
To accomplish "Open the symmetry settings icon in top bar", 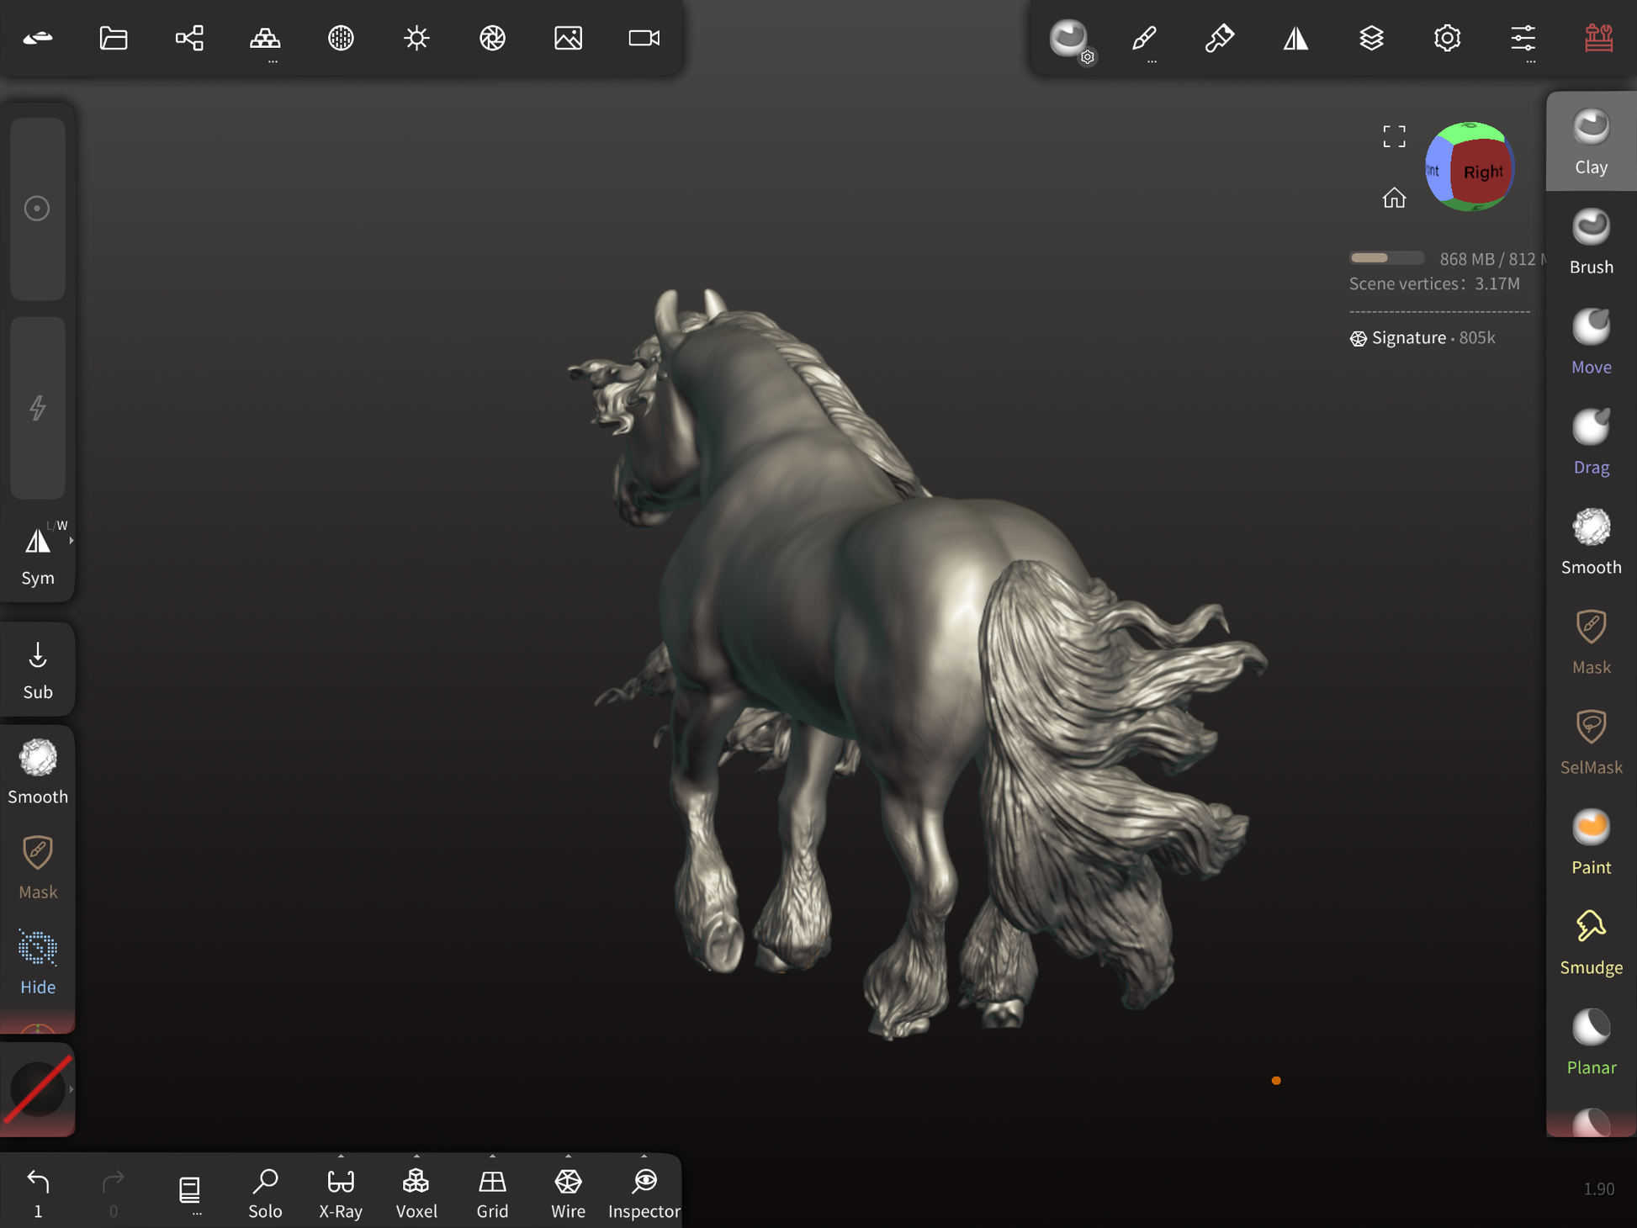I will tap(1295, 38).
